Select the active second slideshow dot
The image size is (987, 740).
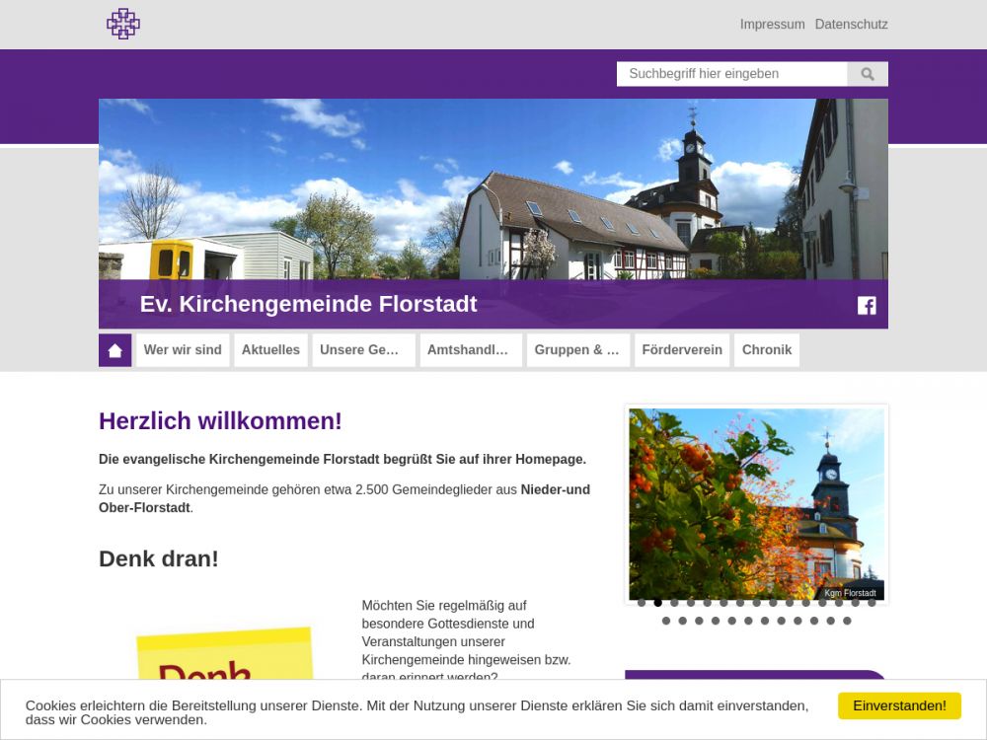[658, 603]
